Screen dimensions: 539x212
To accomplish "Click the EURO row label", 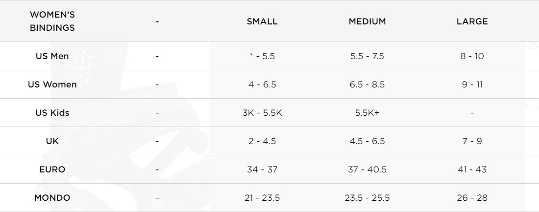I will point(52,170).
